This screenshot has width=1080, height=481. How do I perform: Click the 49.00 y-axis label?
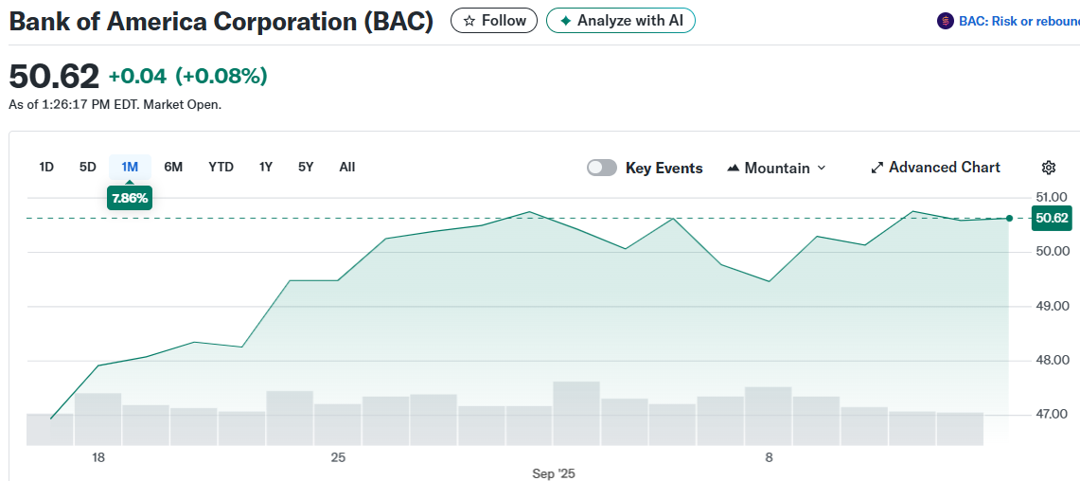point(1054,306)
